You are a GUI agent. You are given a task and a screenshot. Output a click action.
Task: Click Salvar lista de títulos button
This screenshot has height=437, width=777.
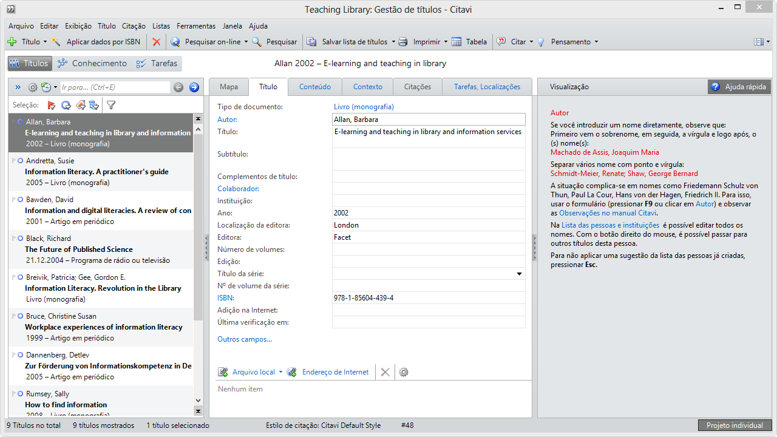[x=347, y=42]
